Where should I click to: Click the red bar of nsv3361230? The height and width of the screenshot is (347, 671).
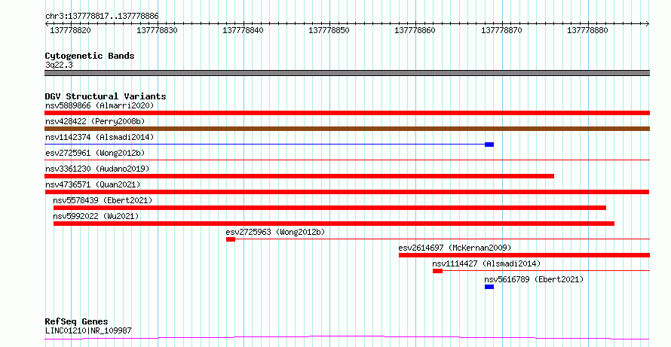pyautogui.click(x=299, y=176)
